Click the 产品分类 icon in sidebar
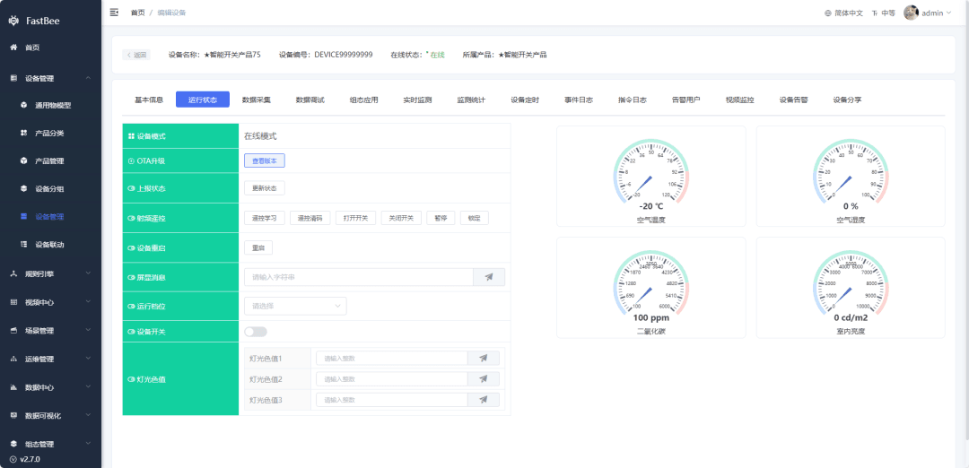This screenshot has height=468, width=969. (x=23, y=134)
